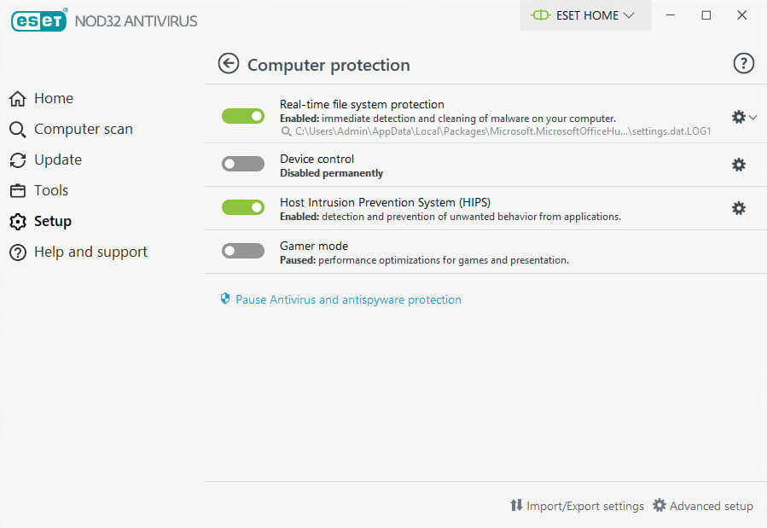This screenshot has height=528, width=767.
Task: Go to the Home section
Action: 53,98
